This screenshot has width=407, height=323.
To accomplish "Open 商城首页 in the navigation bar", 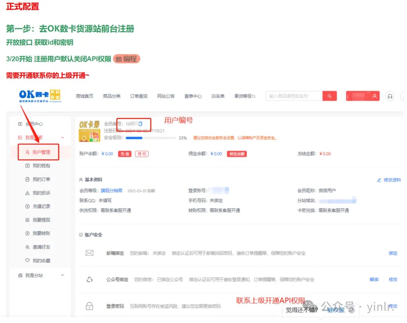I will [84, 96].
